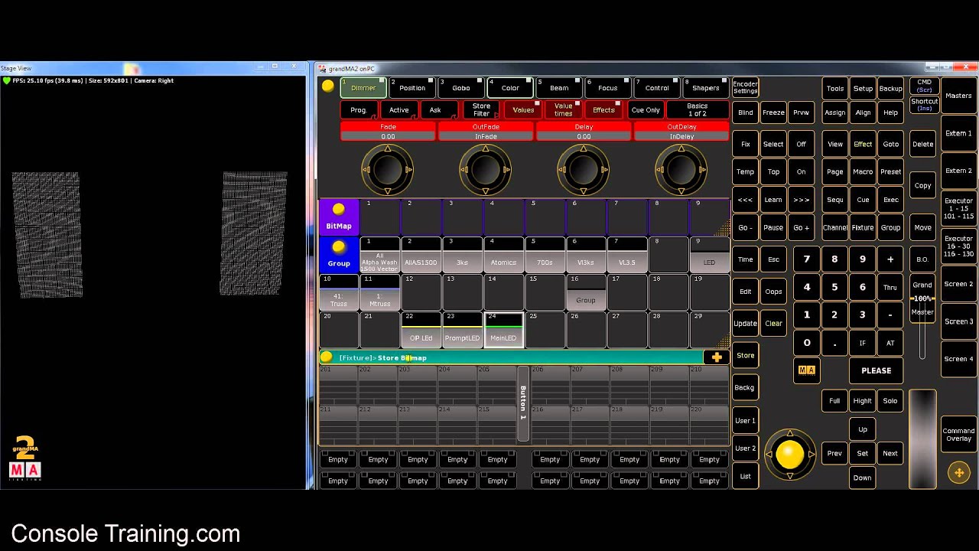This screenshot has height=551, width=979.
Task: Hit the Update key
Action: point(745,323)
